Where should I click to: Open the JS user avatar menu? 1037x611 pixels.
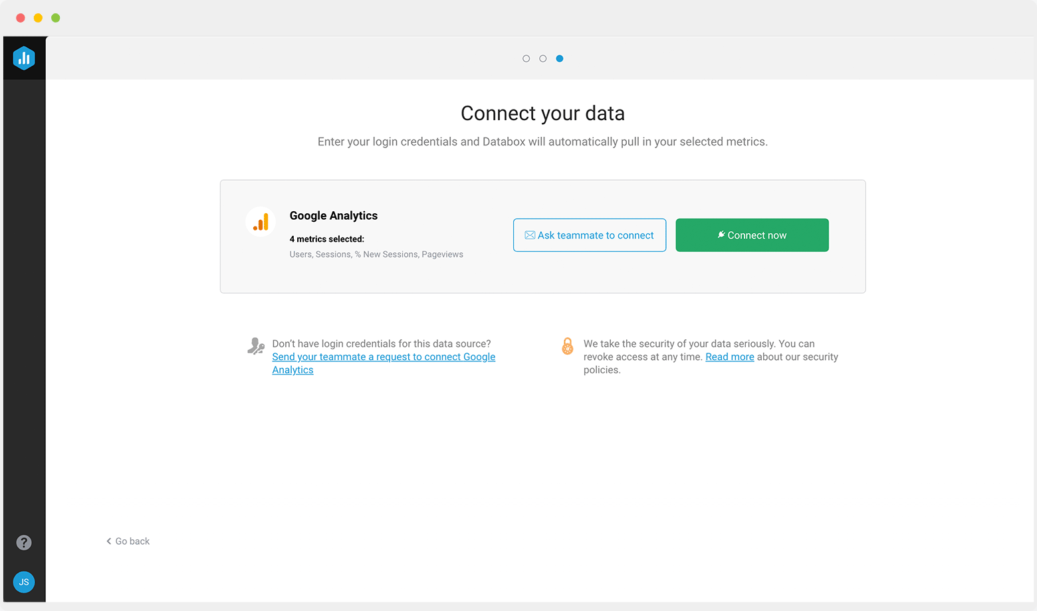[x=24, y=582]
